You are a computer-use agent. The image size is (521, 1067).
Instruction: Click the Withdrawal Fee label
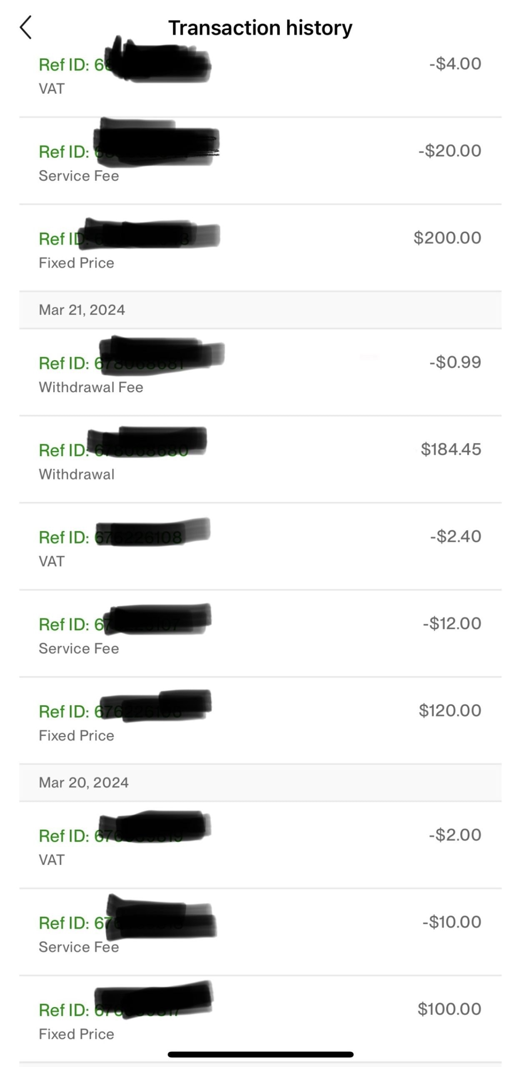click(x=91, y=387)
